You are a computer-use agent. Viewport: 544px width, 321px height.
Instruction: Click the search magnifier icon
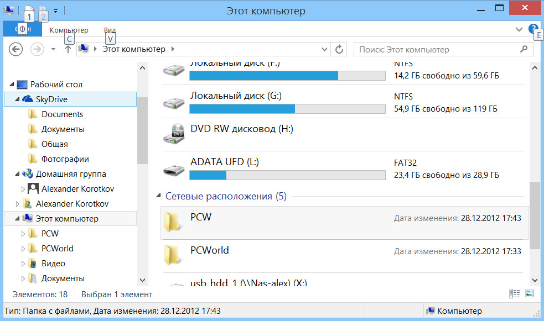(x=524, y=49)
